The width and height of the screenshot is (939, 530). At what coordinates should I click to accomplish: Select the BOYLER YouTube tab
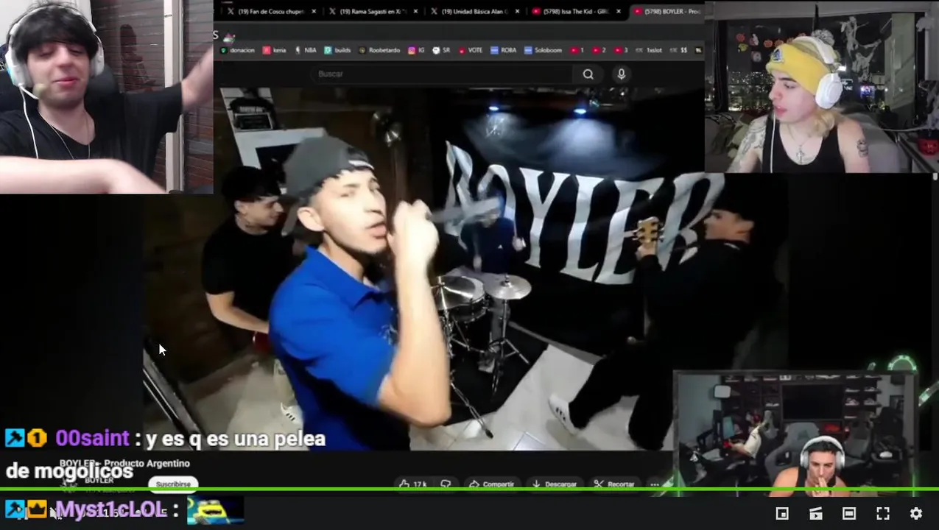click(x=668, y=11)
